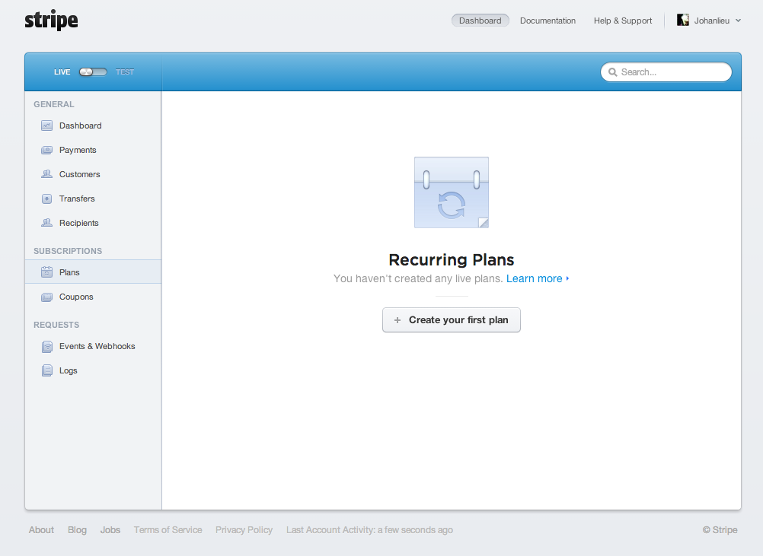This screenshot has height=556, width=763.
Task: Open Logs in the sidebar
Action: click(x=94, y=371)
